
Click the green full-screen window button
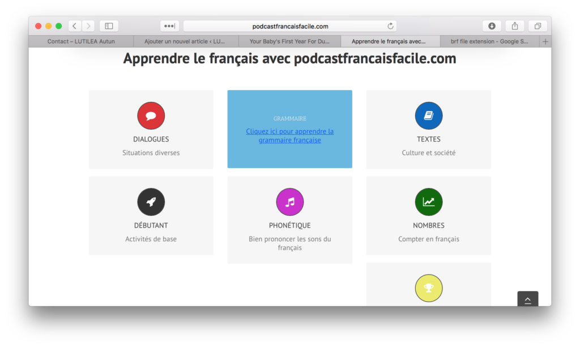point(59,26)
